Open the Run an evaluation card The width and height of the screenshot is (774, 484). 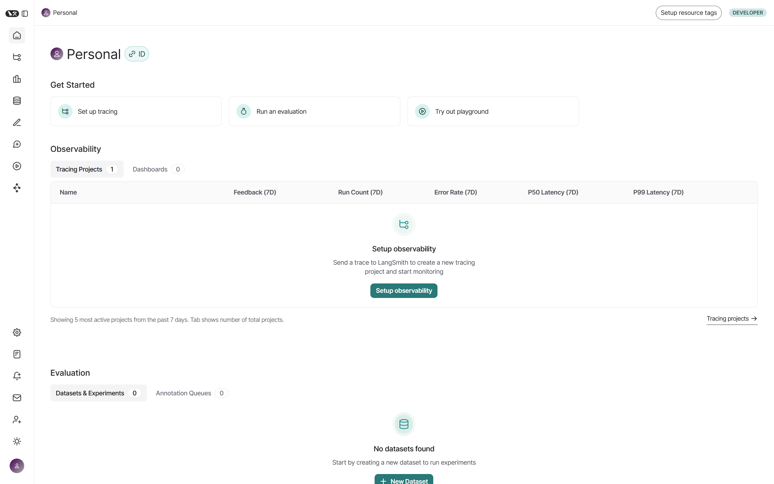pyautogui.click(x=314, y=111)
